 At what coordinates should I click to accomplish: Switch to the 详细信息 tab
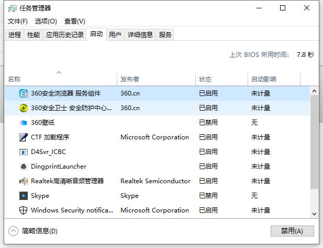click(140, 35)
